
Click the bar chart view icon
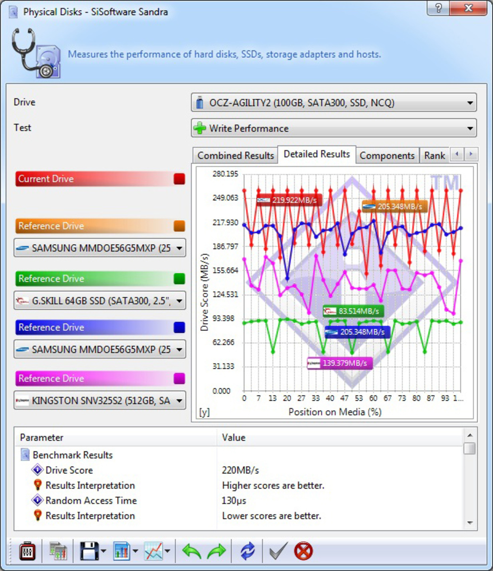pyautogui.click(x=121, y=551)
